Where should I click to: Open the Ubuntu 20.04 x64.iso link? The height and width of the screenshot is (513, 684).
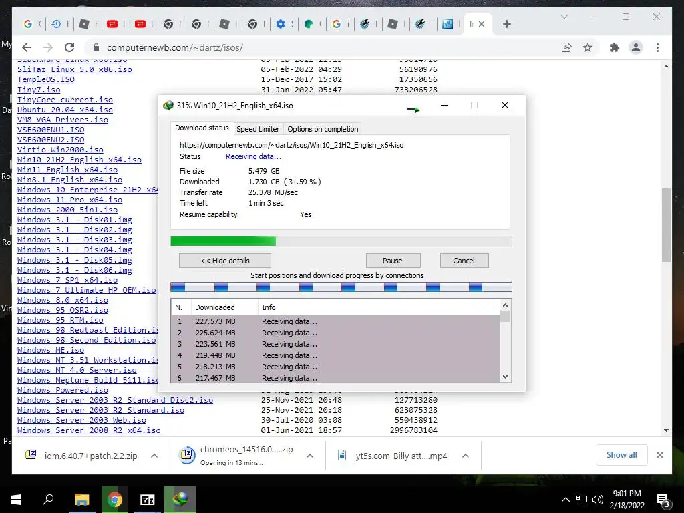[x=65, y=110]
